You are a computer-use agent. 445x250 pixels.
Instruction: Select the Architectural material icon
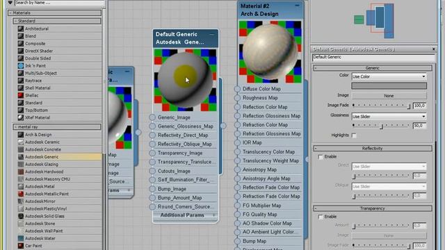coord(21,28)
